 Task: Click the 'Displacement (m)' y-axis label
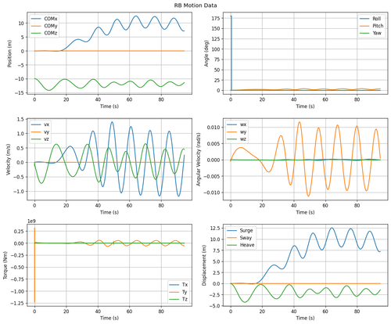[204, 265]
